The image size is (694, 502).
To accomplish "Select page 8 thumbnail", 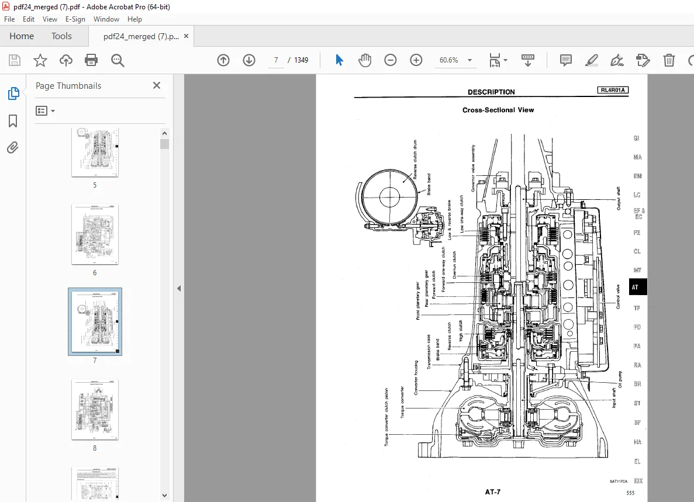I will point(95,410).
